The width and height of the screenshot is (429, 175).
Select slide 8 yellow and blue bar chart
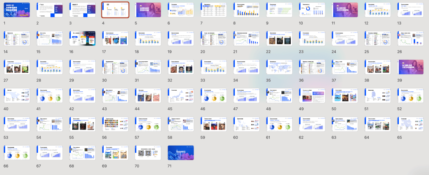coord(246,10)
